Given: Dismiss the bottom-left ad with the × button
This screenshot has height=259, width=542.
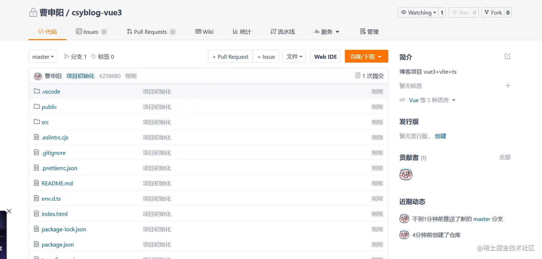Looking at the screenshot, I should pos(9,211).
